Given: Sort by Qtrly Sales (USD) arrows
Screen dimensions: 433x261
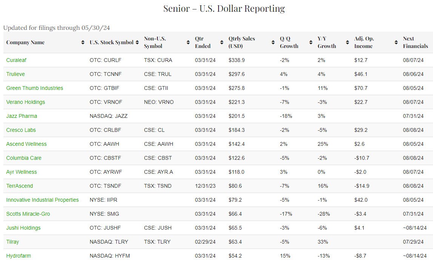Looking at the screenshot, I should 273,43.
